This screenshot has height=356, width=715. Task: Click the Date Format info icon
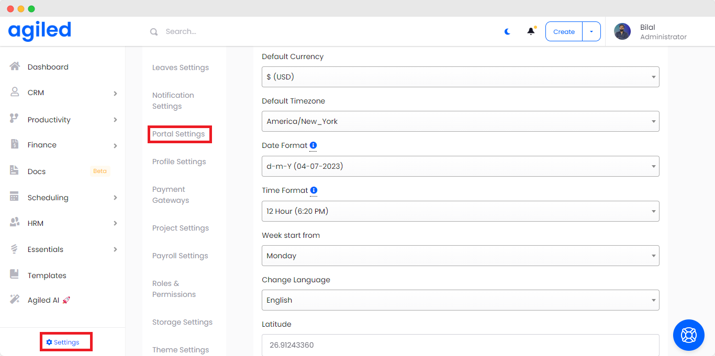[313, 145]
